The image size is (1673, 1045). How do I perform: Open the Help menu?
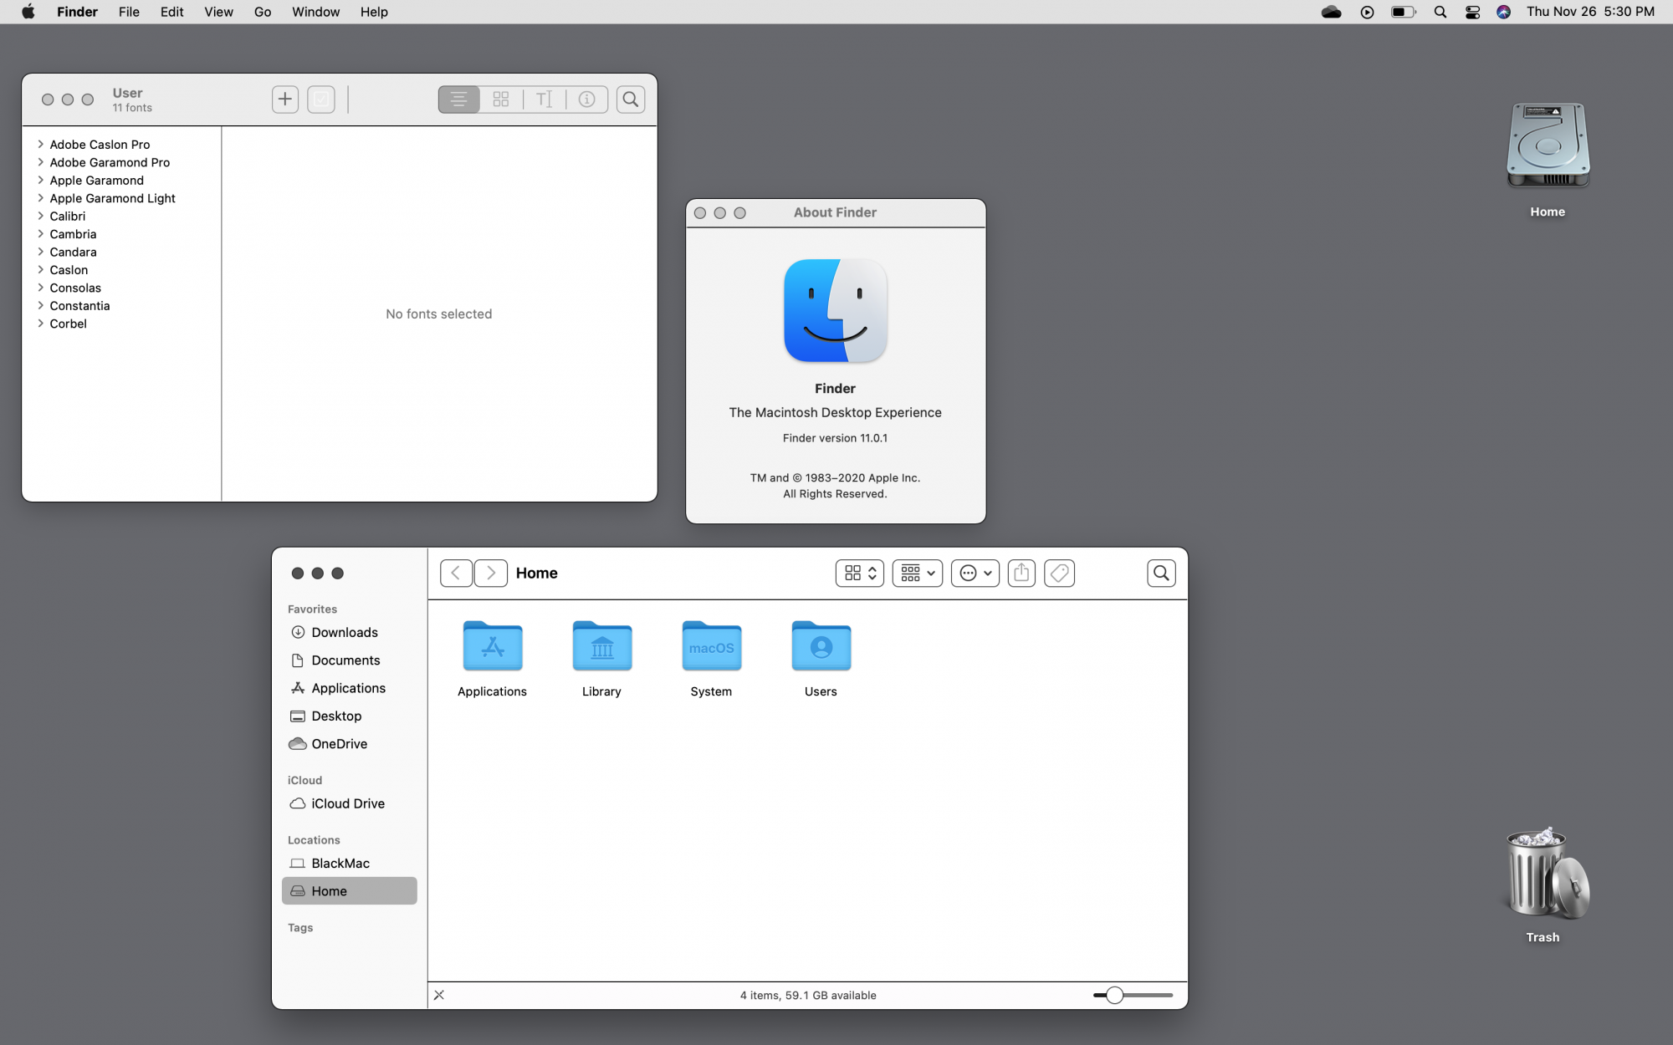click(x=374, y=12)
